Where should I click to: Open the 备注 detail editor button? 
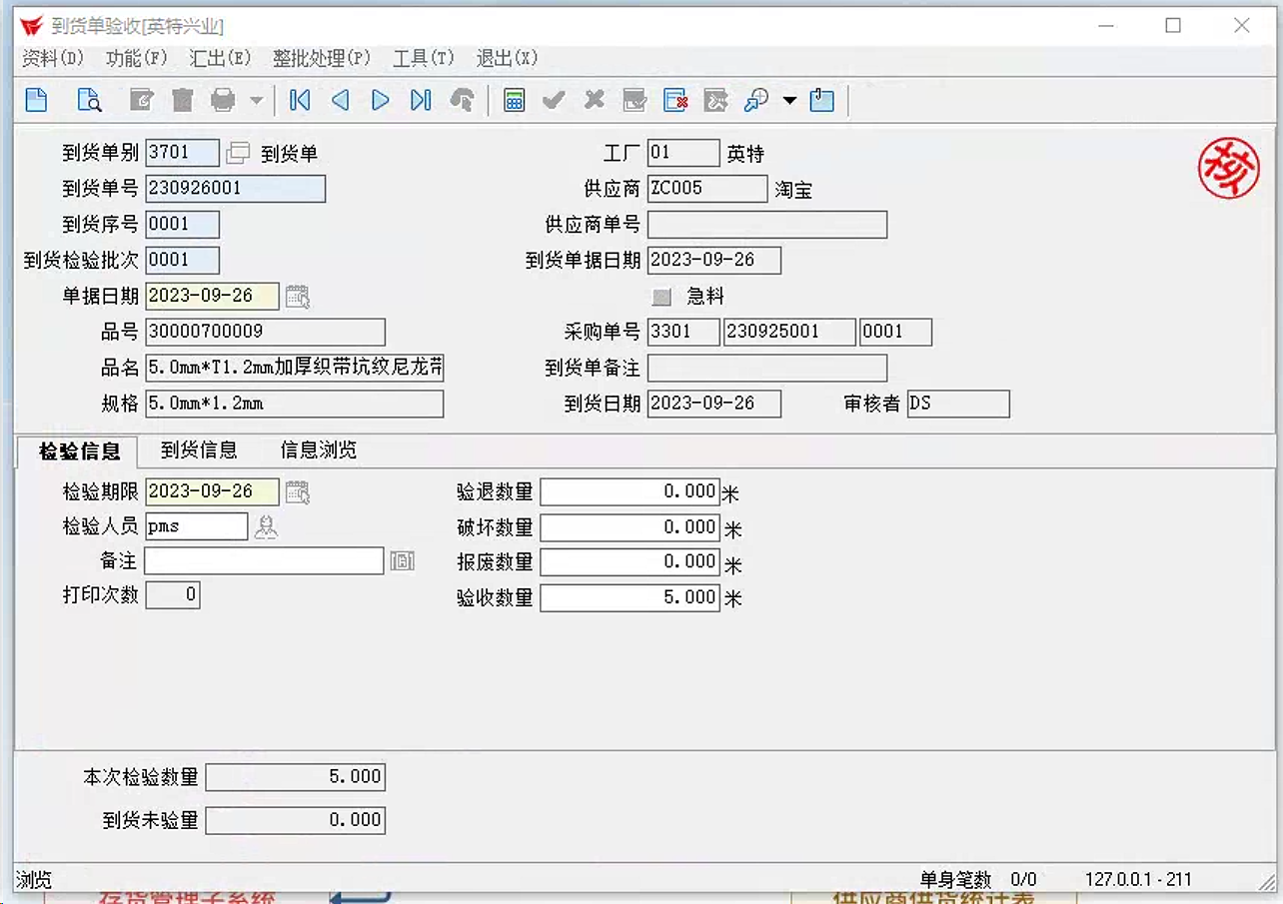click(403, 561)
